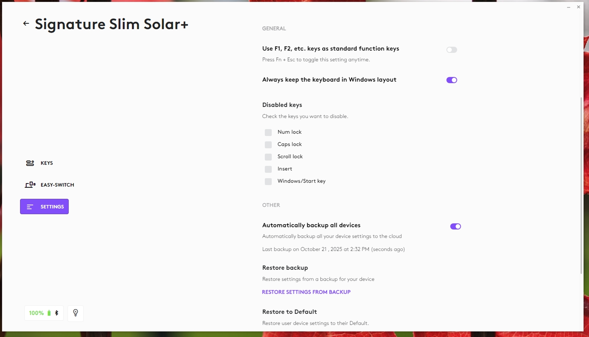Open the Keys tab
The height and width of the screenshot is (337, 589).
[46, 163]
